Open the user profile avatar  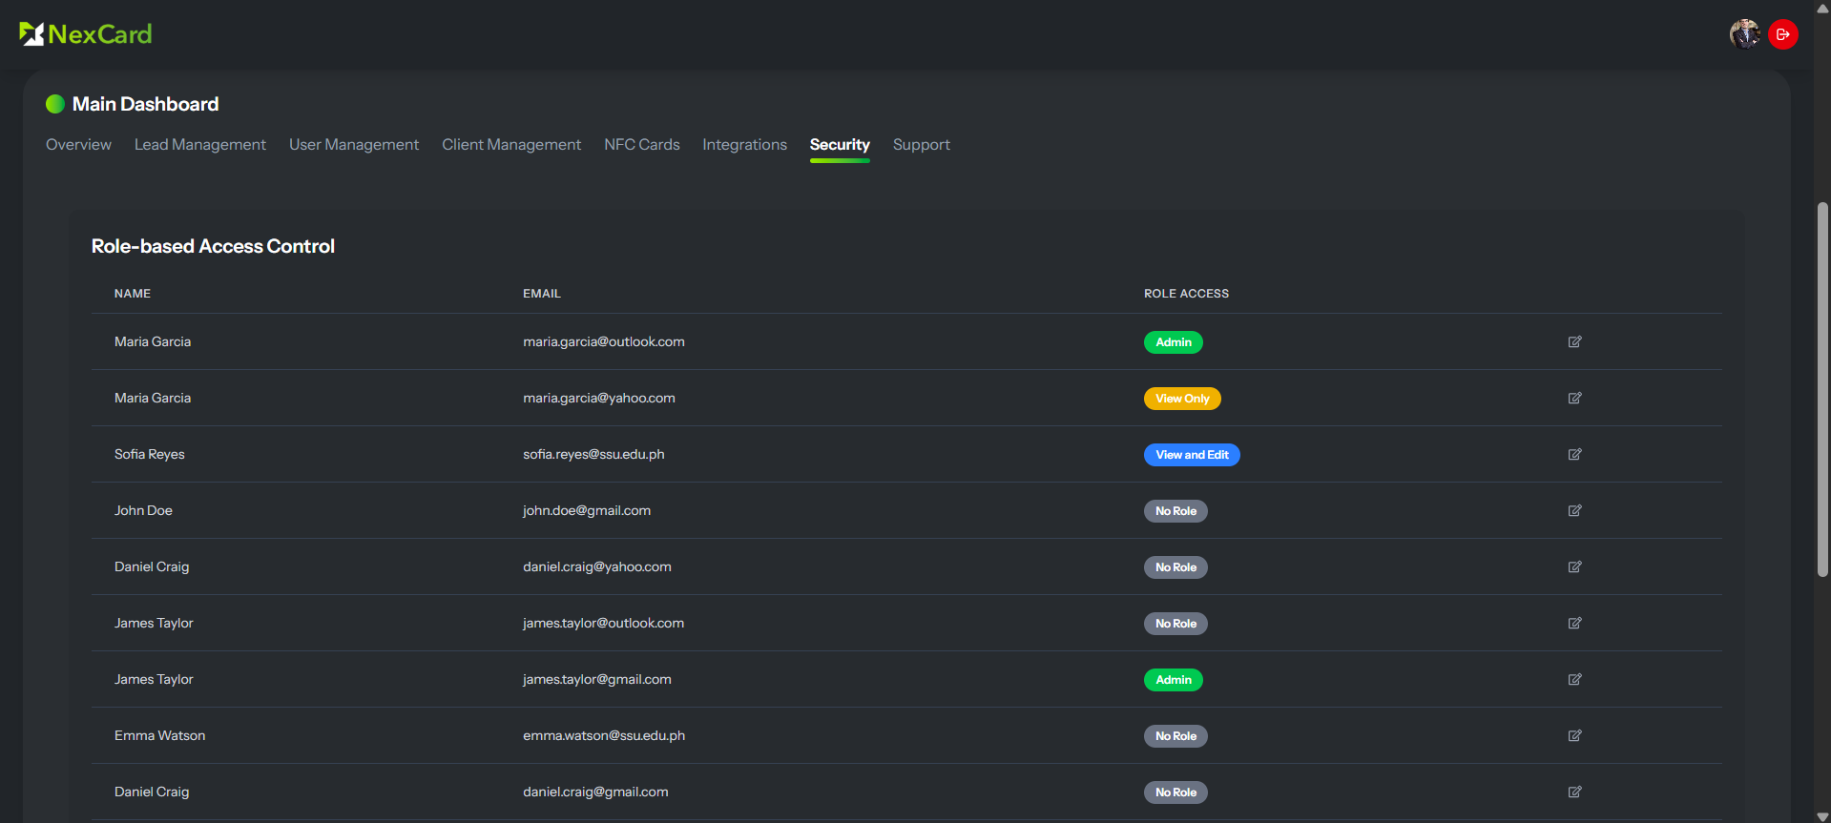click(1744, 34)
